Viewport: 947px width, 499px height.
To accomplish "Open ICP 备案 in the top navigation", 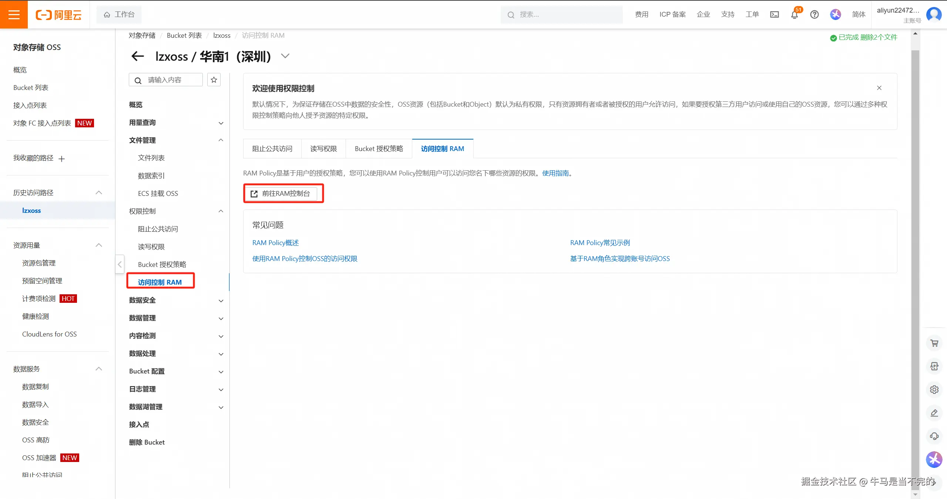I will (672, 14).
